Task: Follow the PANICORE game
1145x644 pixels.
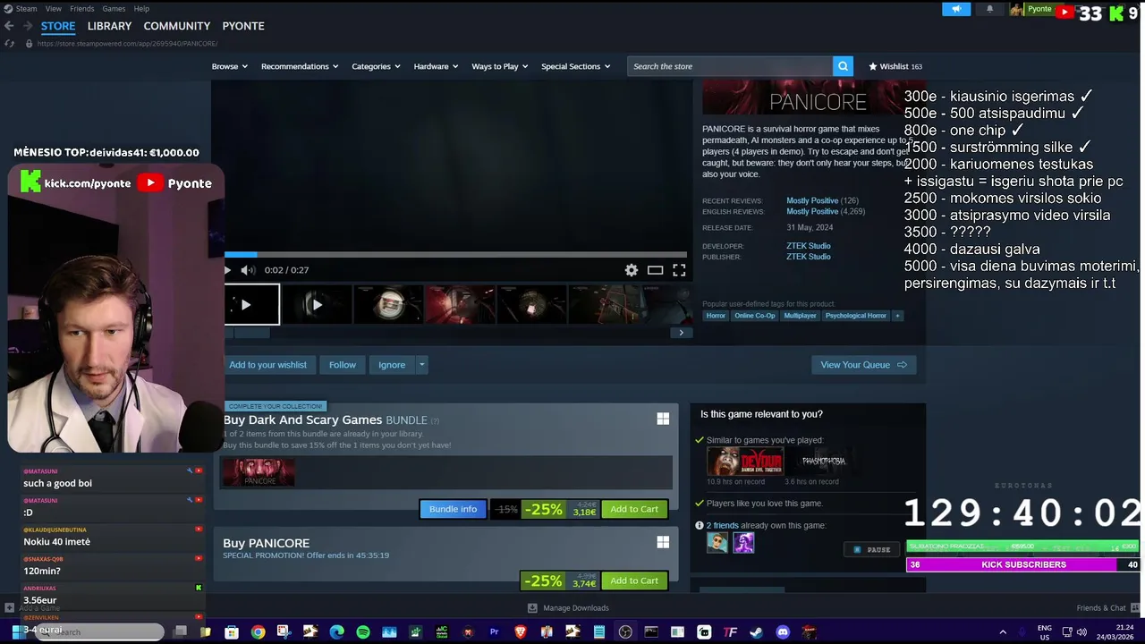Action: tap(343, 365)
